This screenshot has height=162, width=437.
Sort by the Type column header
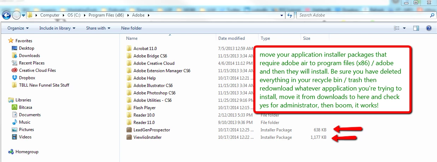click(x=265, y=38)
